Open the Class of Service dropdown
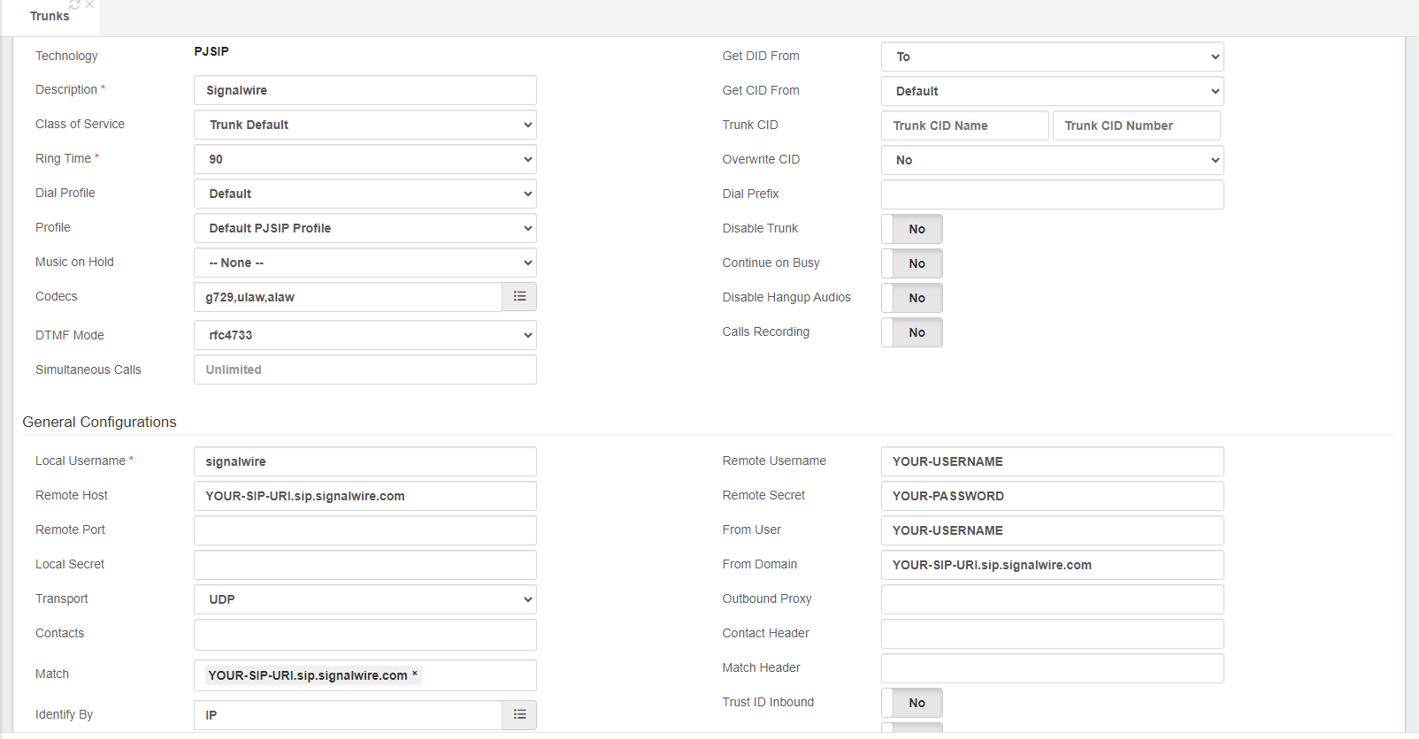This screenshot has height=739, width=1419. tap(365, 125)
